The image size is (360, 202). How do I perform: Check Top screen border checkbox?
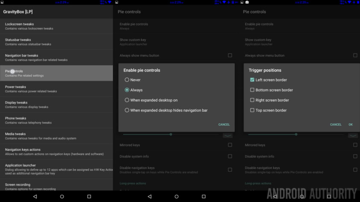click(252, 110)
